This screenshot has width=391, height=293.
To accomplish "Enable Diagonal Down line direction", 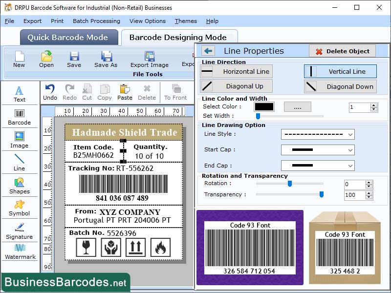I will click(340, 86).
